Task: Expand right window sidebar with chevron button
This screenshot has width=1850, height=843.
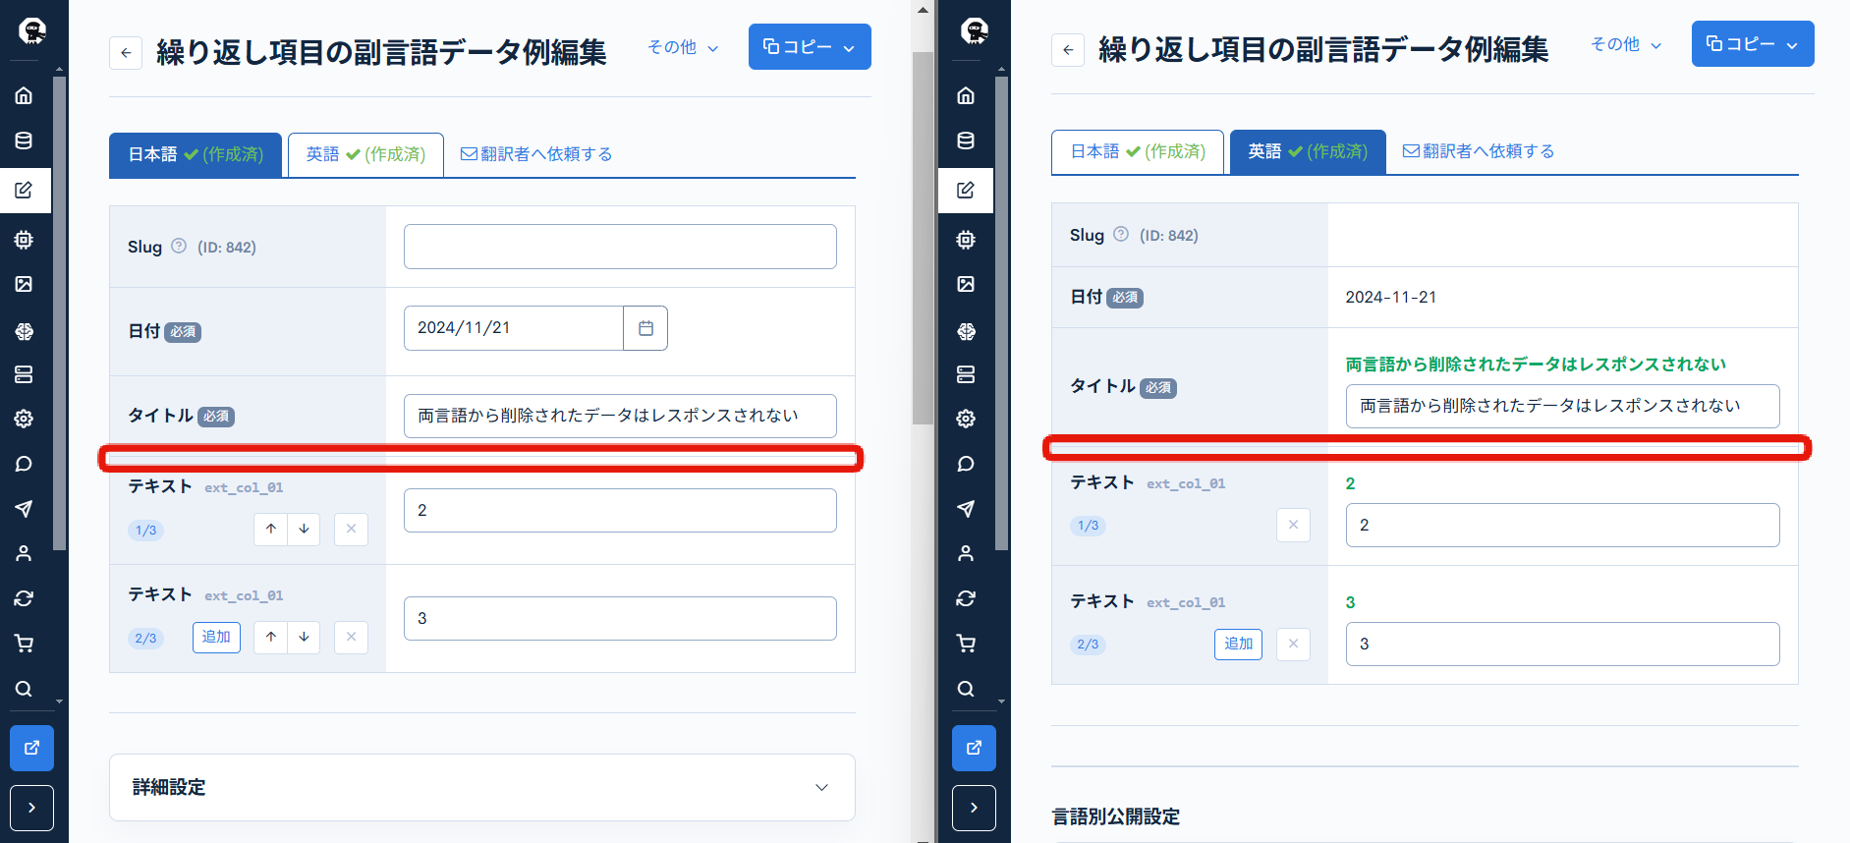Action: (x=974, y=808)
